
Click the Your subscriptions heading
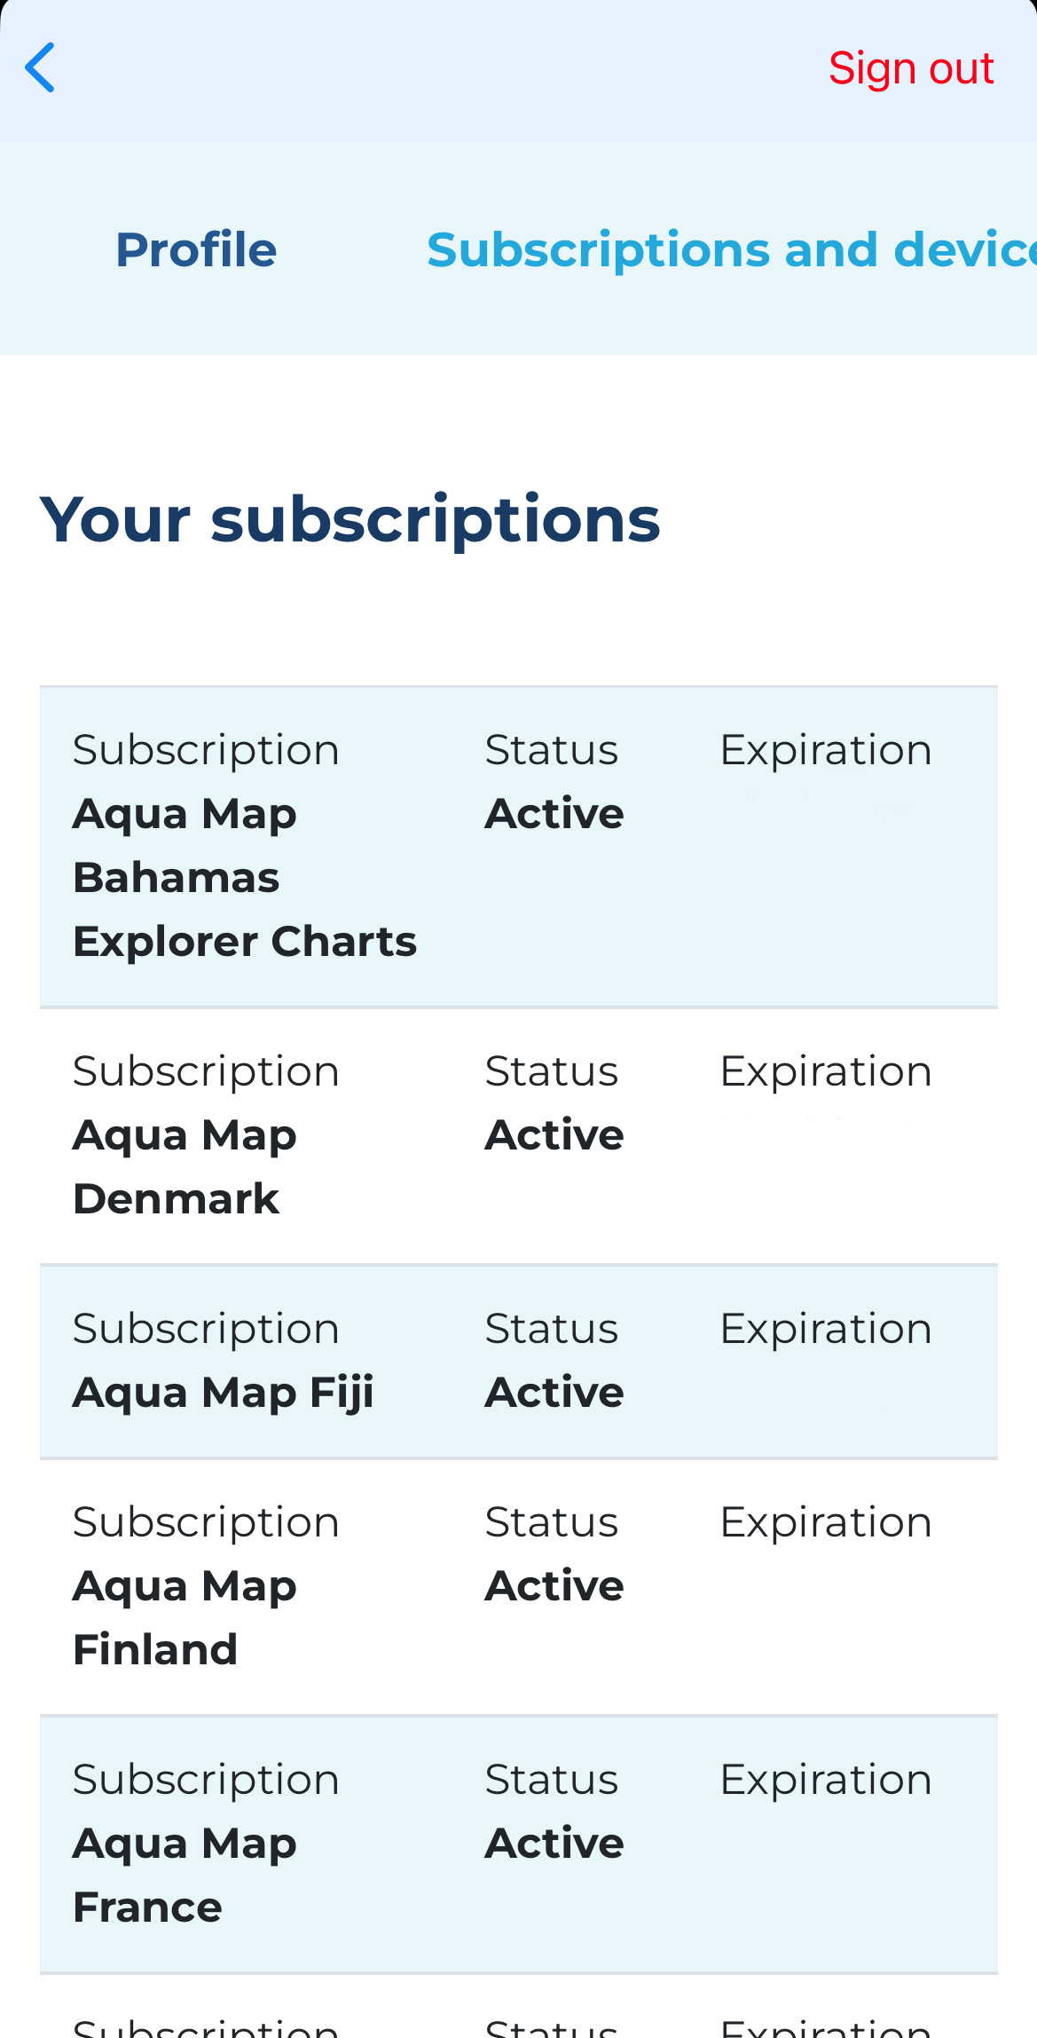click(350, 520)
